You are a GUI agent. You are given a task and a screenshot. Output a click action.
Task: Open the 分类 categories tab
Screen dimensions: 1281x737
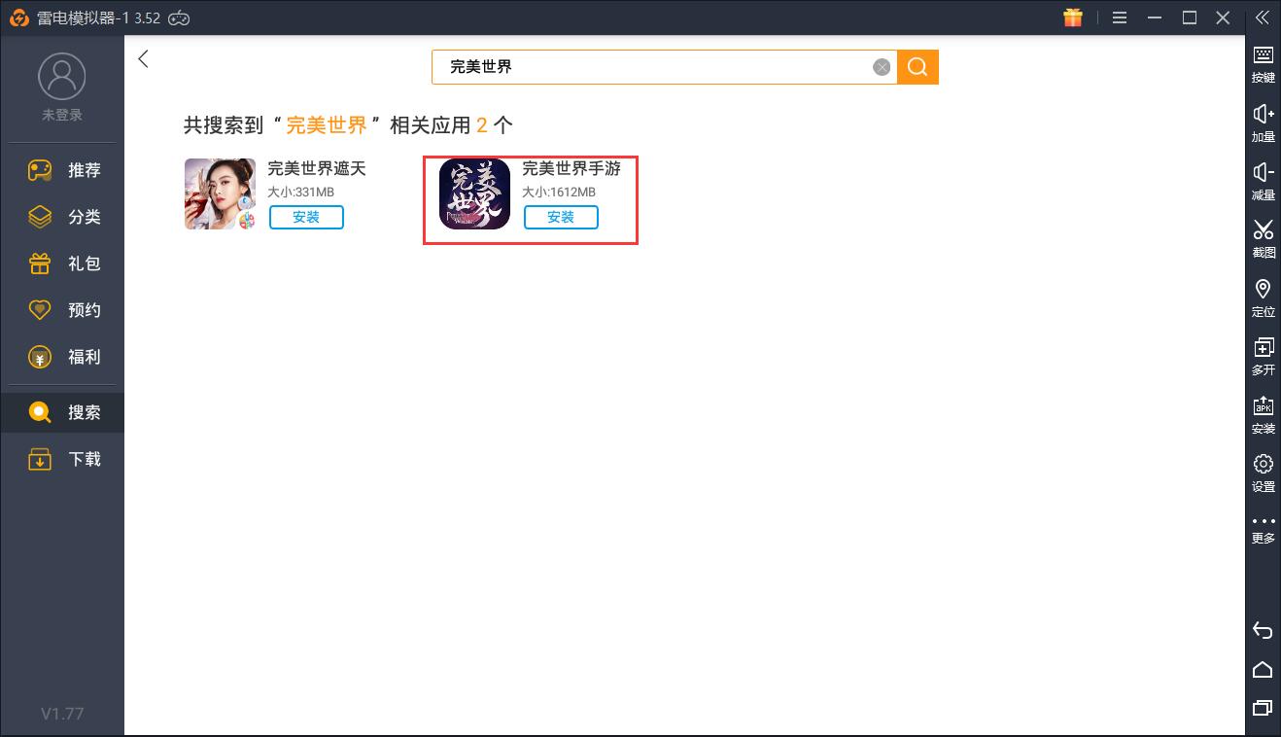(62, 217)
